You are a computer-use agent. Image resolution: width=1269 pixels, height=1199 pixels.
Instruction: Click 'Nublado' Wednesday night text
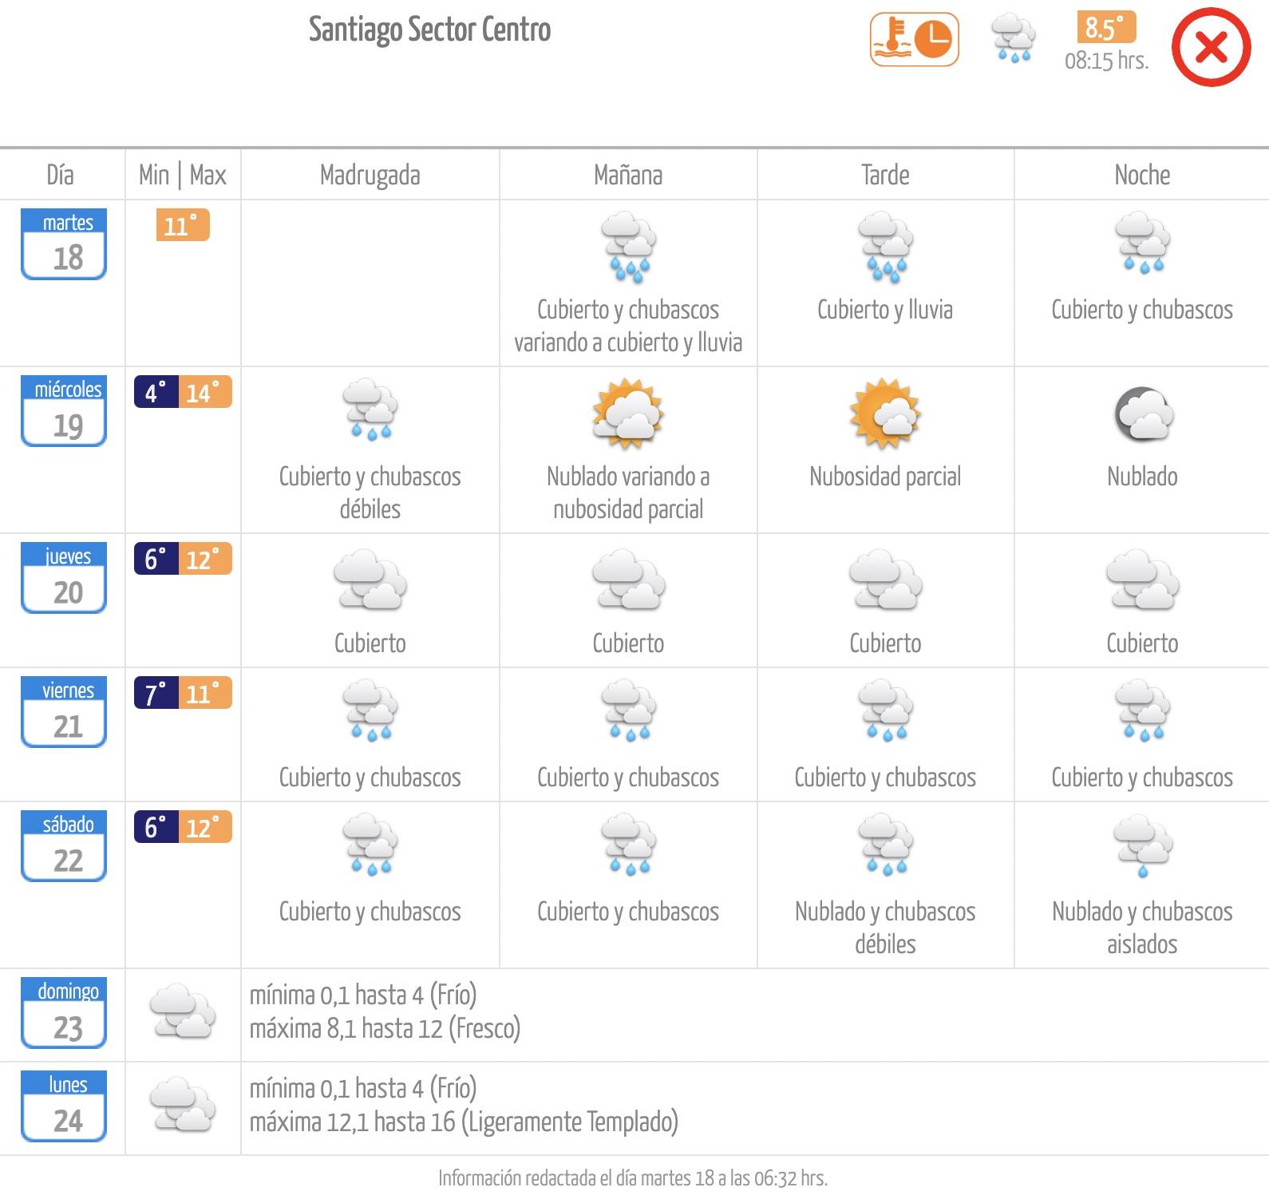click(1142, 477)
